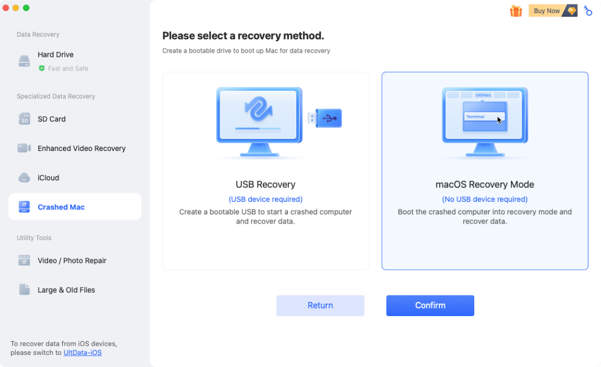Screen dimensions: 601x367
Task: Select the Enhanced Video Recovery icon
Action: [x=24, y=148]
